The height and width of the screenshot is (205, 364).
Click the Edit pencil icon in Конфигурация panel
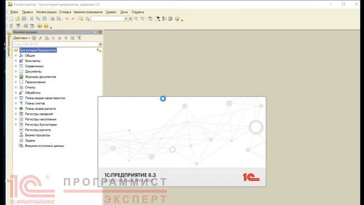click(40, 38)
